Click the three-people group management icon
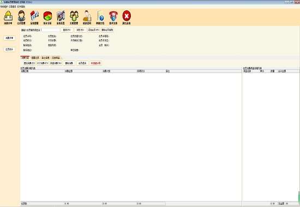300x207 pixels. 74,17
